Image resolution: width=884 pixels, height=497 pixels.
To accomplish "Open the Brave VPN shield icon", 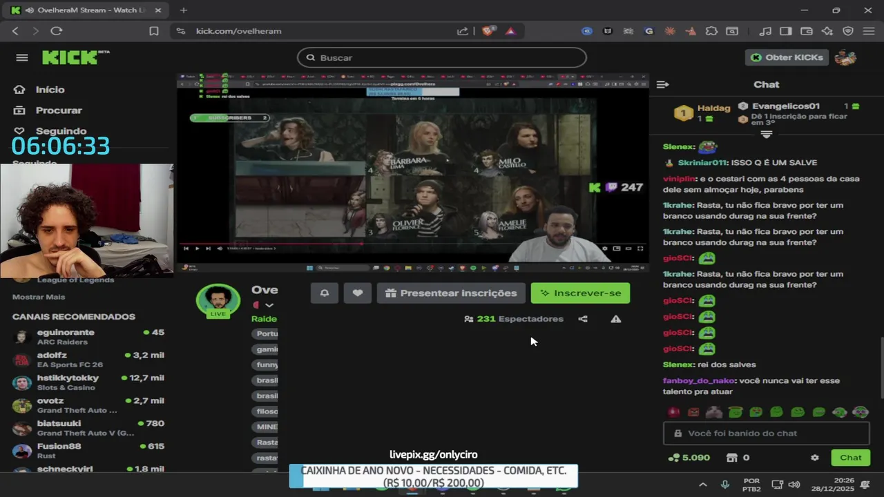I will pos(848,31).
